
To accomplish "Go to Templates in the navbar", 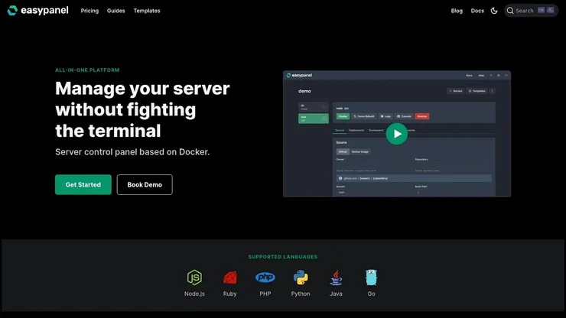I will tap(147, 11).
